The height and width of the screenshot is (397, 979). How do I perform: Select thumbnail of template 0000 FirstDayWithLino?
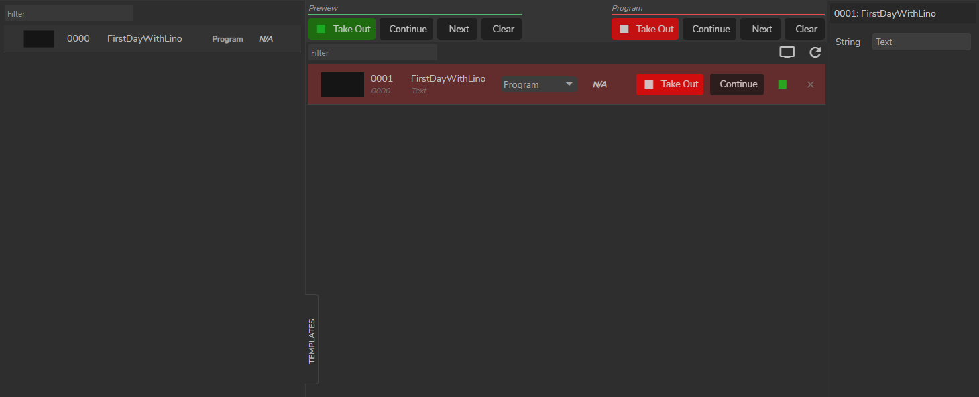39,39
